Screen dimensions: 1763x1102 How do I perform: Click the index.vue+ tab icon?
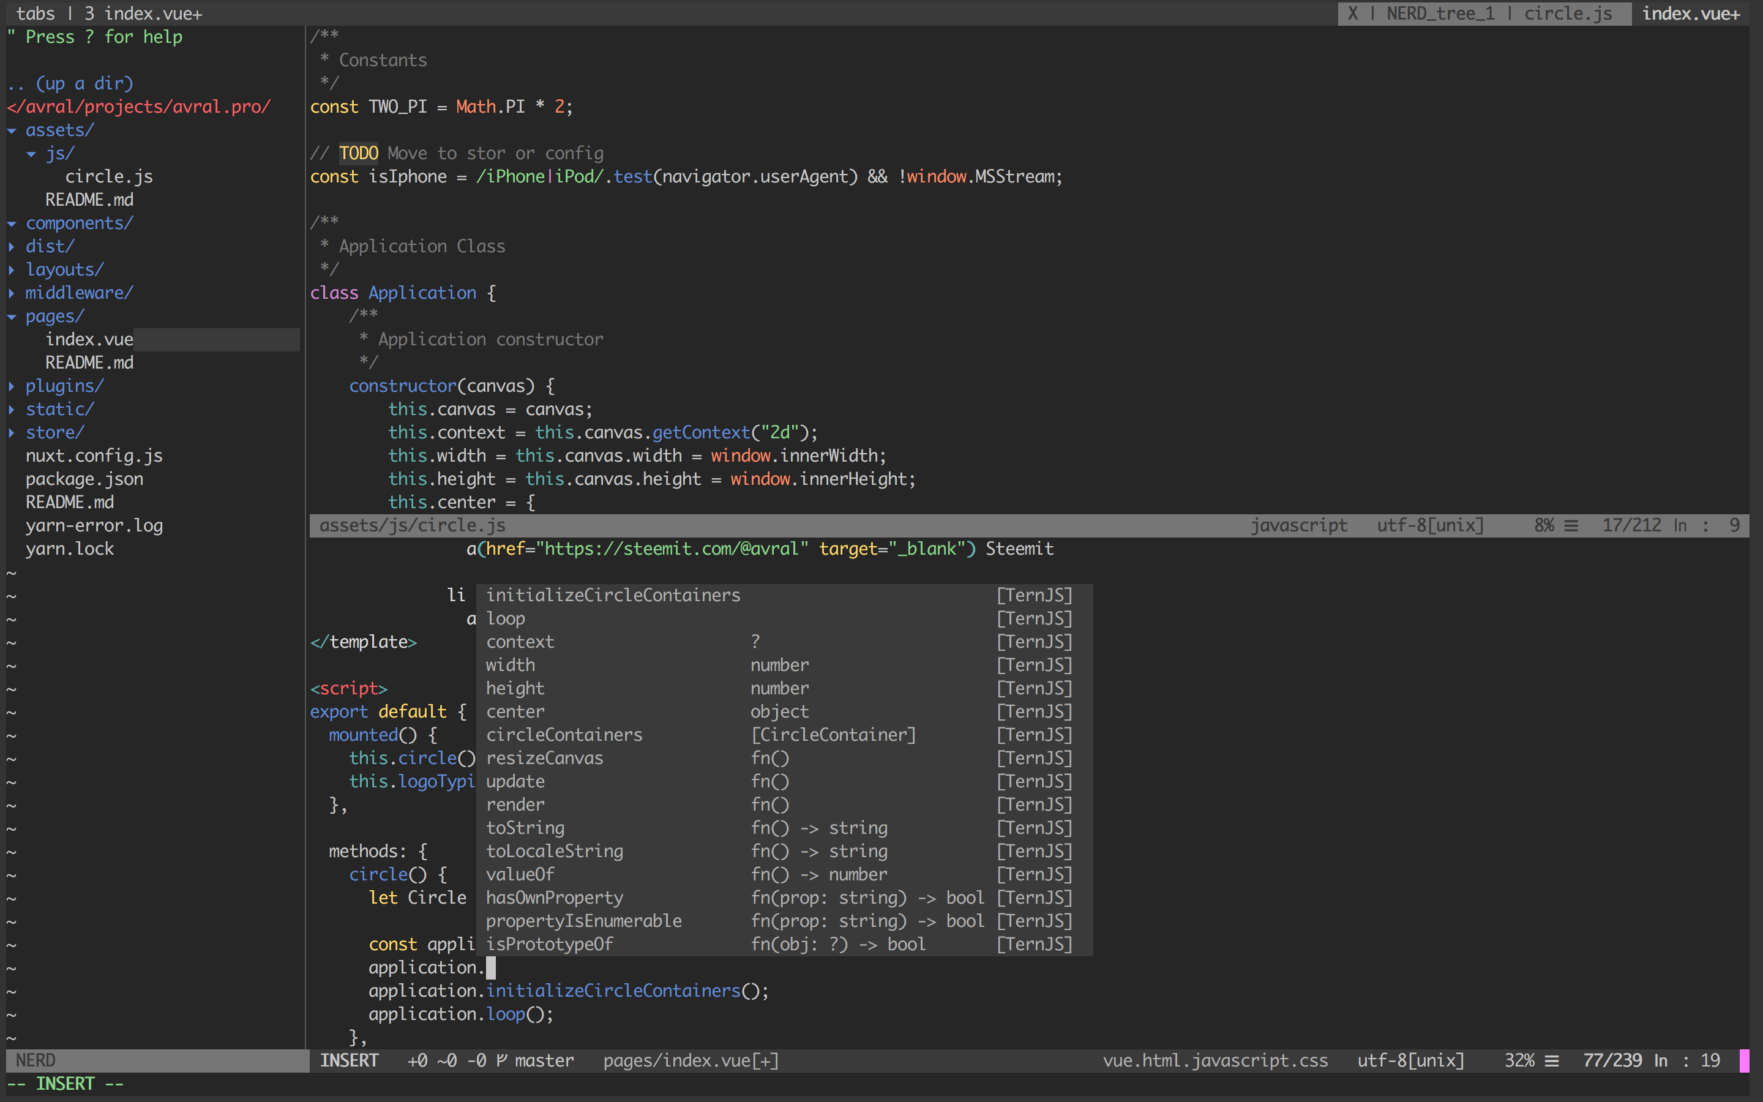[1696, 13]
